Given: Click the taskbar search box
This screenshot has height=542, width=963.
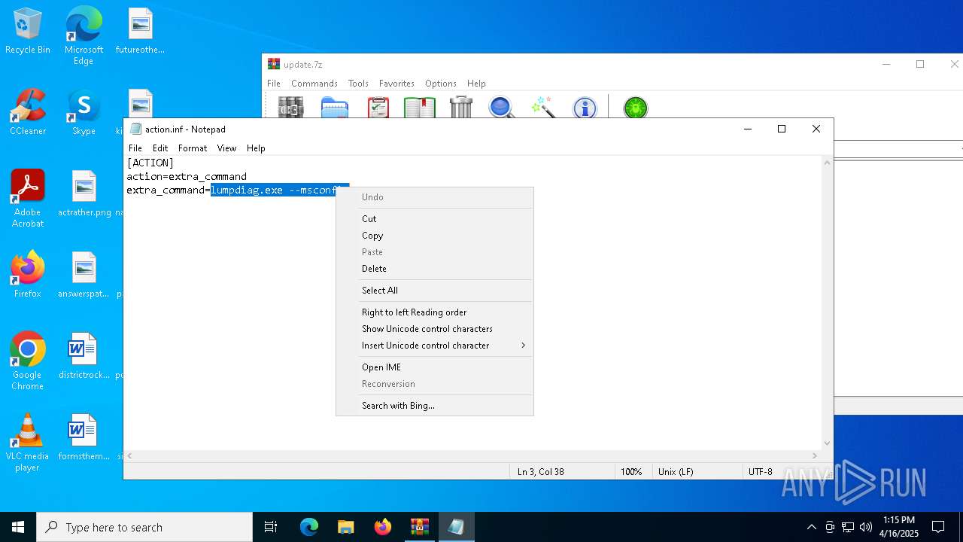Looking at the screenshot, I should 144,527.
